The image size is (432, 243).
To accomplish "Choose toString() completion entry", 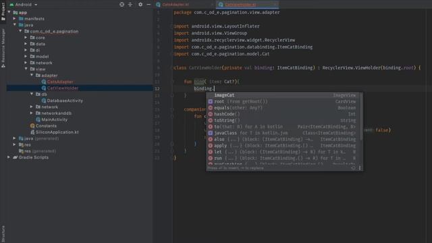I will click(283, 120).
